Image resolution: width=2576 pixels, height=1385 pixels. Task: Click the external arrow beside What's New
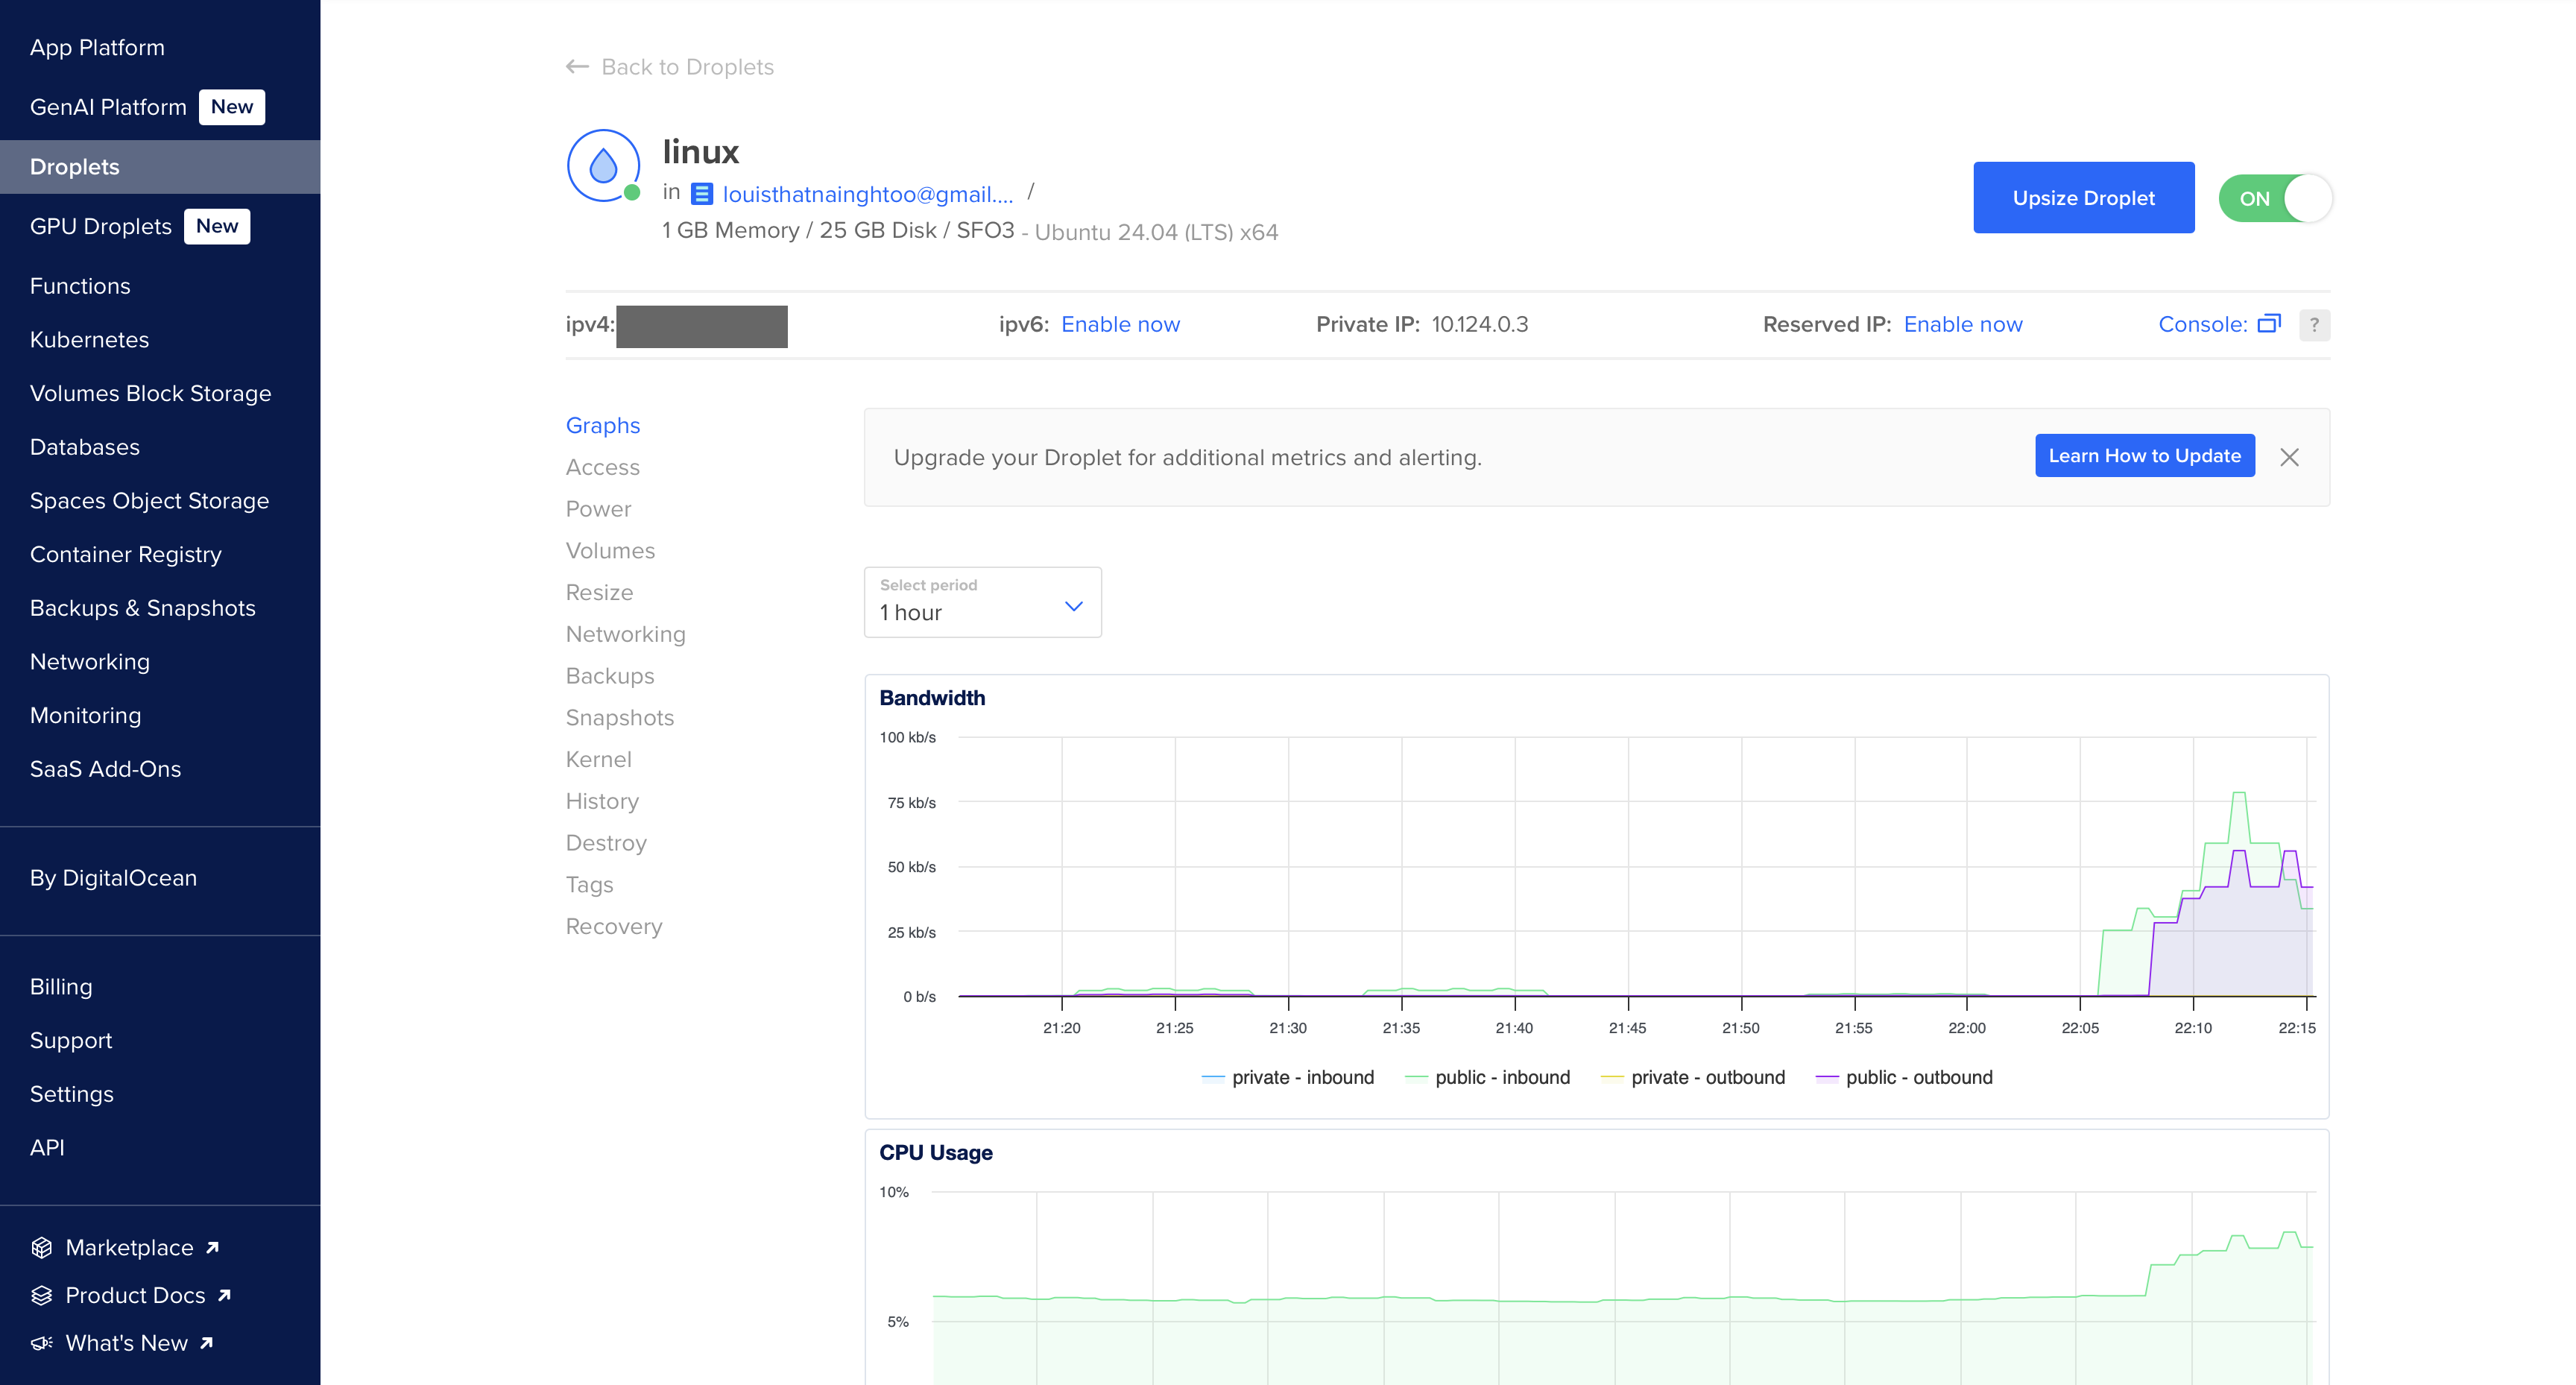point(206,1343)
